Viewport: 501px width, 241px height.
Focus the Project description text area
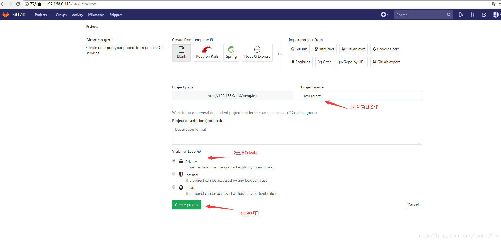297,135
